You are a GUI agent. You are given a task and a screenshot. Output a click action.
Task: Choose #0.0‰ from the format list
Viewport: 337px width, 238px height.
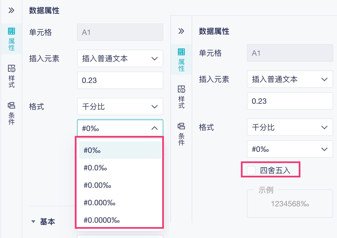(95, 168)
